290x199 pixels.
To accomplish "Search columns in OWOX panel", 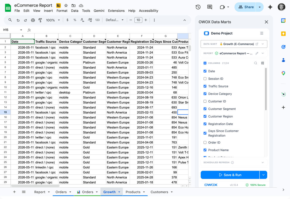I will tap(256, 63).
